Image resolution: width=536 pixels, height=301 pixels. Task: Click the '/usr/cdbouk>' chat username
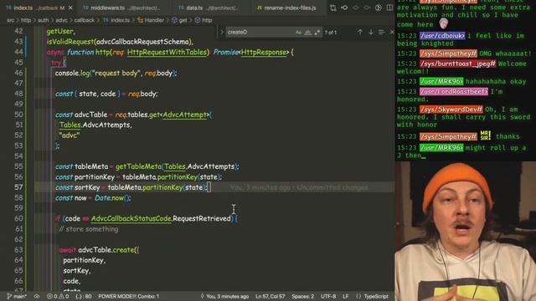[x=442, y=35]
